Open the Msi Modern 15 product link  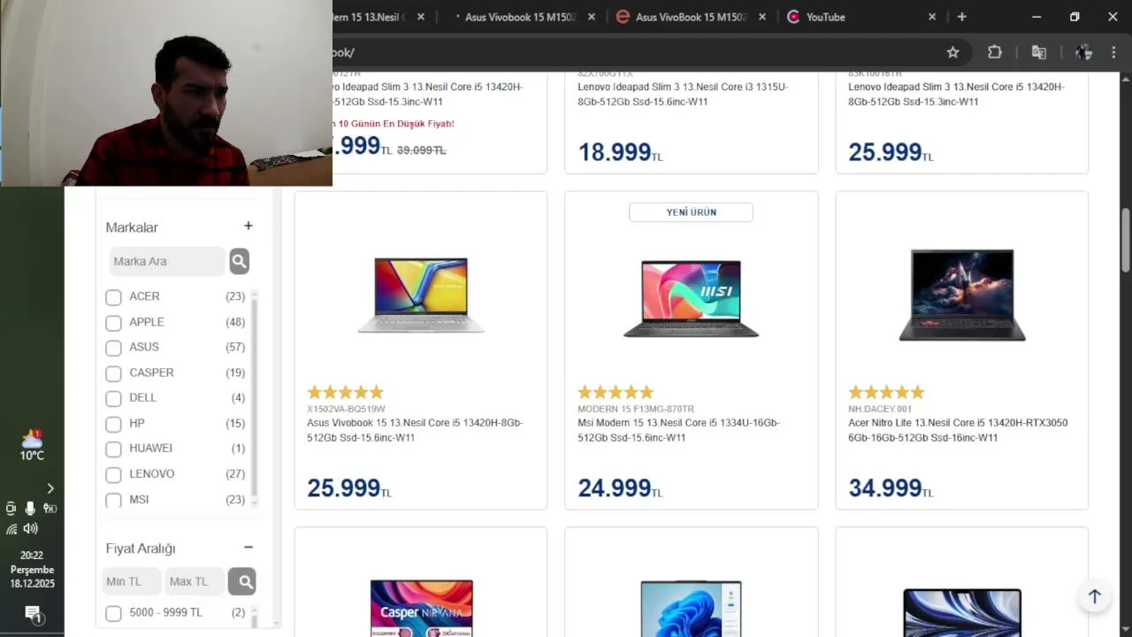[x=678, y=430]
